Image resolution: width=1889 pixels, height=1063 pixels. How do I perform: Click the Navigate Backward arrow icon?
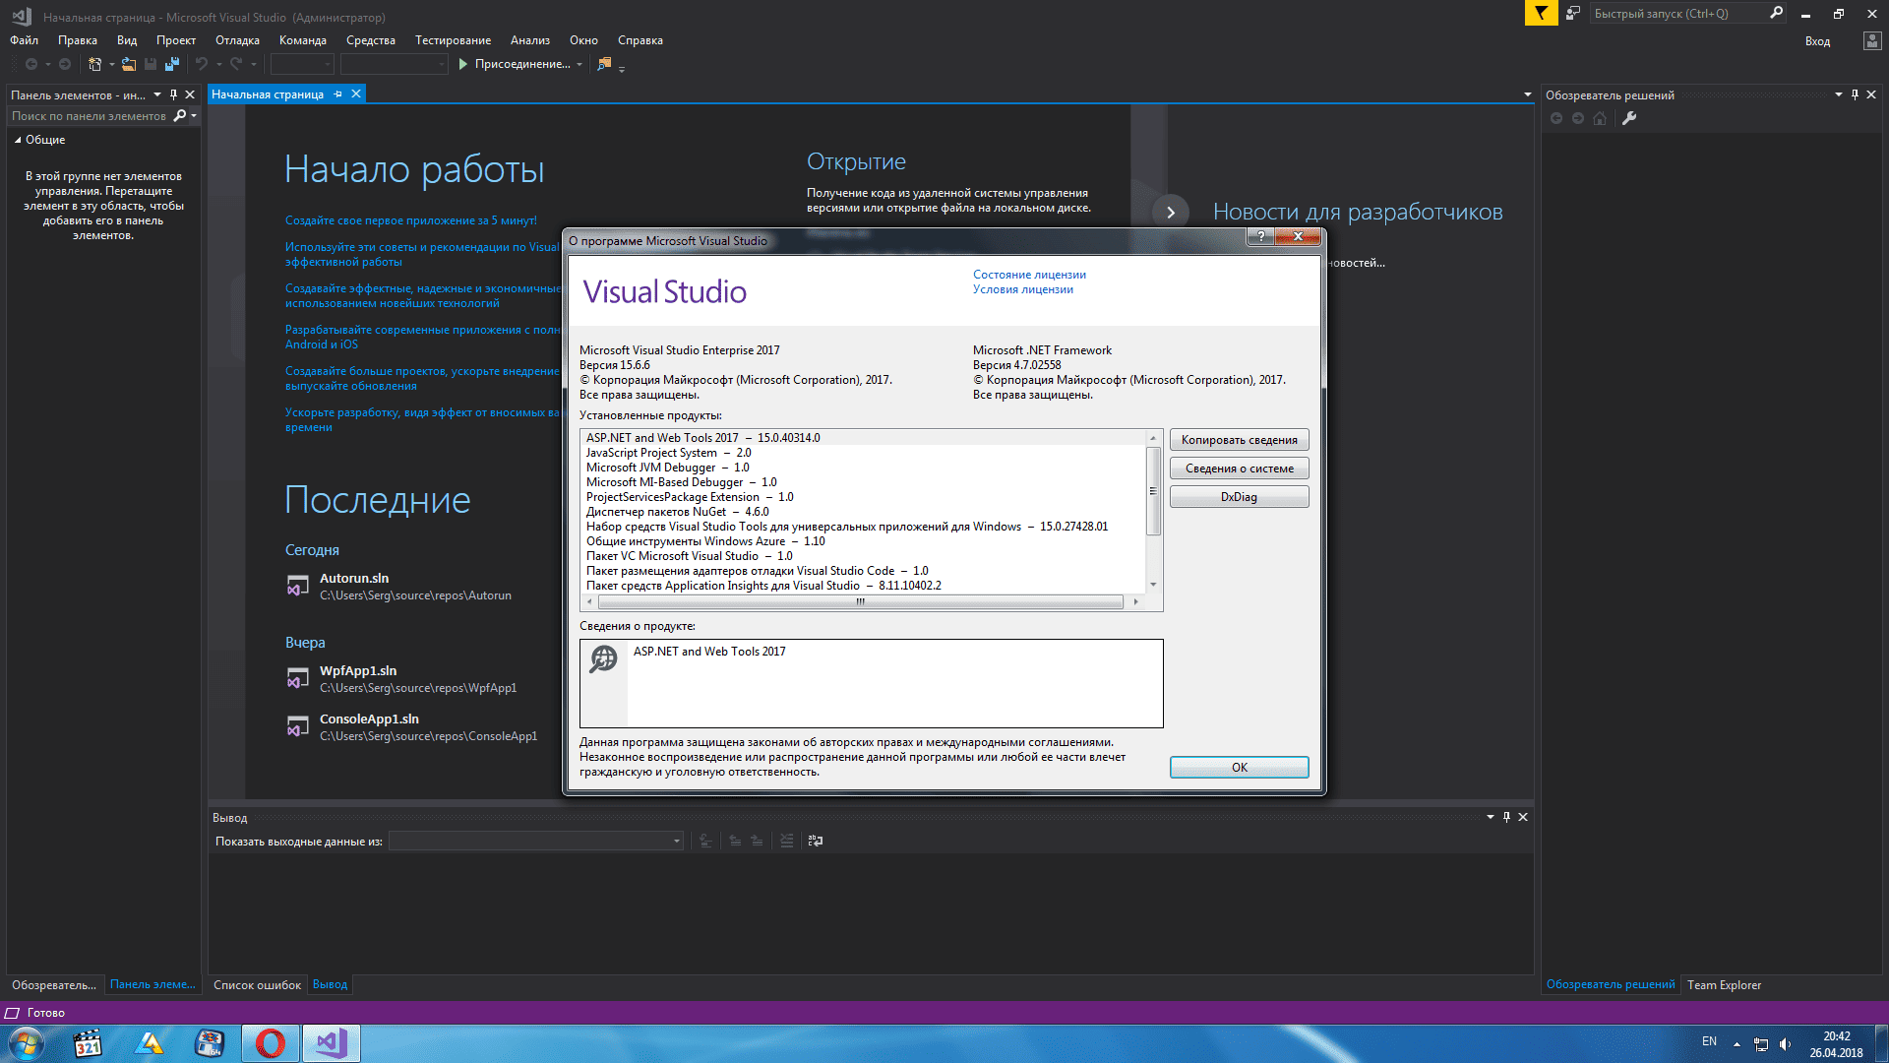pos(31,64)
